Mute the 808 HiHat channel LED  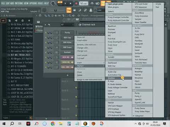[x=46, y=42]
